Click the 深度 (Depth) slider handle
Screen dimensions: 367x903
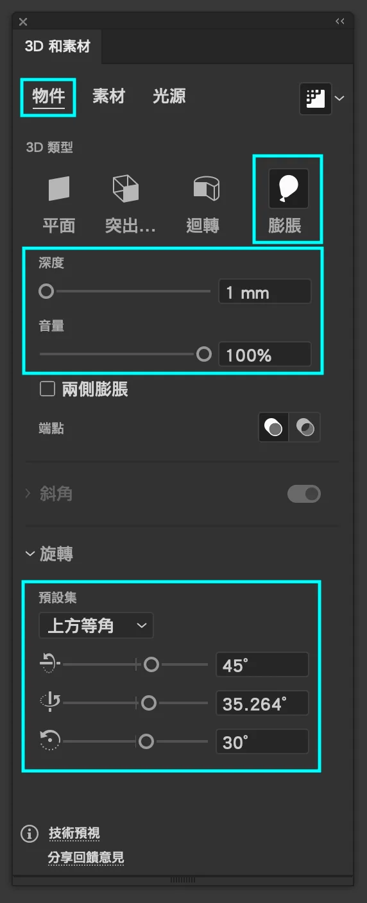[46, 292]
